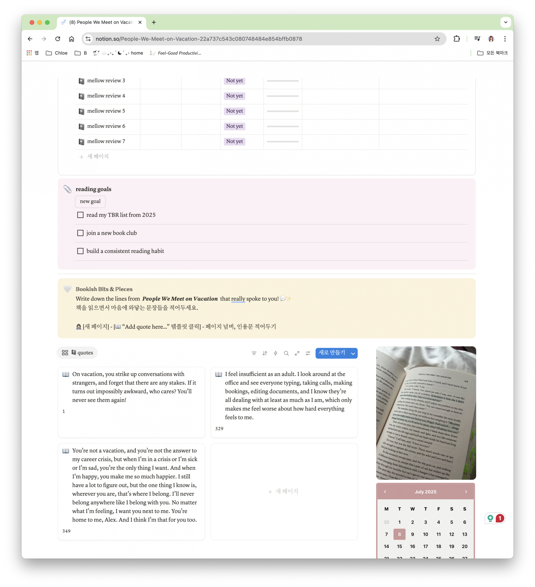Go to previous month in calendar
535x587 pixels.
385,491
